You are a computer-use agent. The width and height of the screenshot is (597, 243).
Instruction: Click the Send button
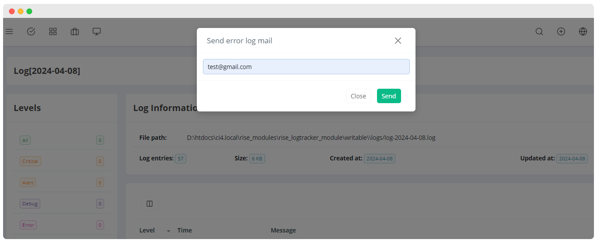(389, 96)
